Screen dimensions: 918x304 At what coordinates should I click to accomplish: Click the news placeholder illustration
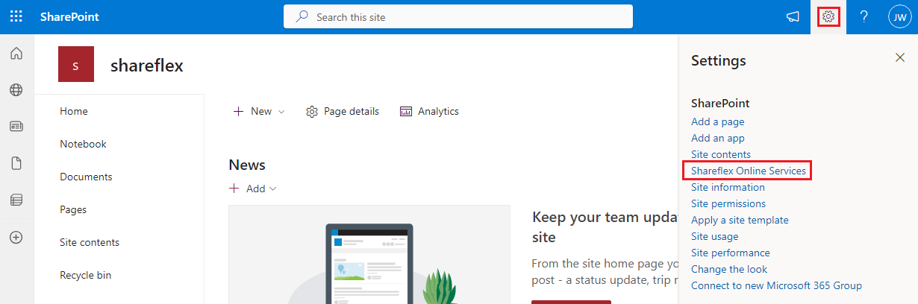(369, 255)
